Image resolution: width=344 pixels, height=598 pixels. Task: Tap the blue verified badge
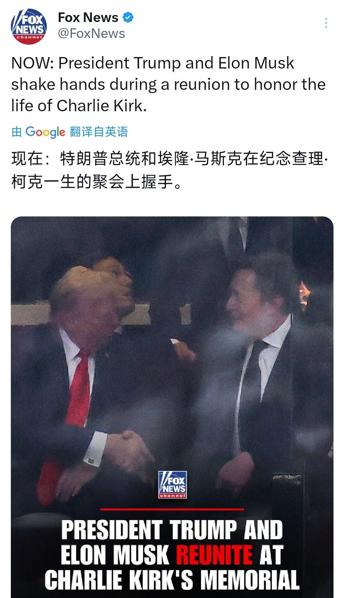(128, 18)
